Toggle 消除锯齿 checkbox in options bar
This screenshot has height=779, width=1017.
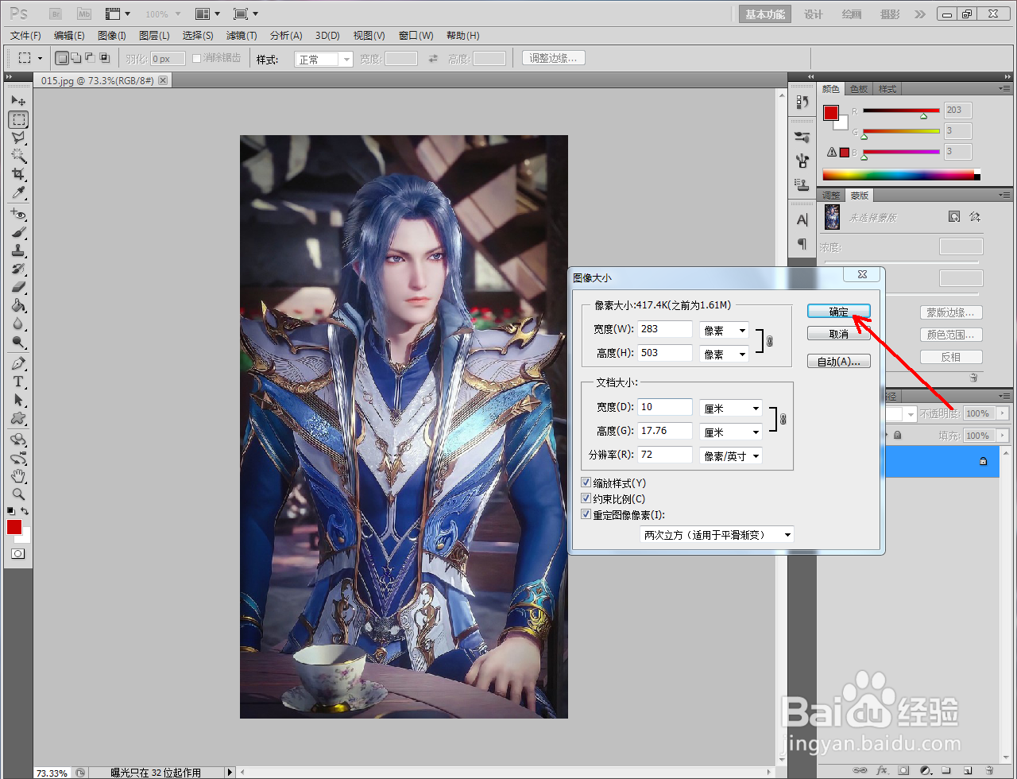click(197, 58)
